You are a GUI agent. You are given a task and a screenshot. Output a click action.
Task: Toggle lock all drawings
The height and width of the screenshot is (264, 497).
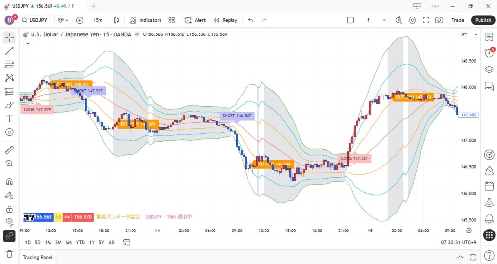tap(9, 209)
